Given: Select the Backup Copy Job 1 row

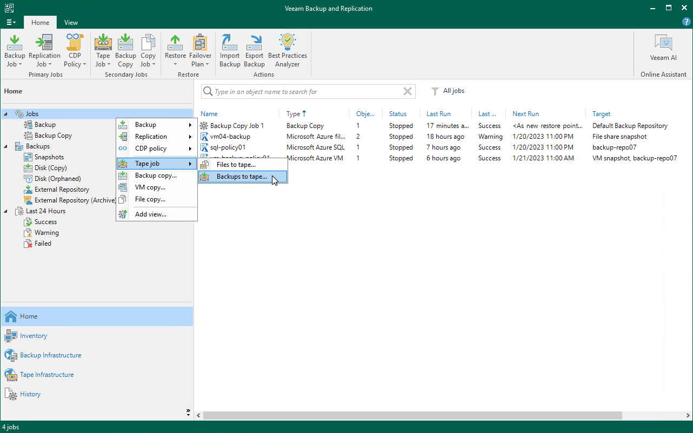Looking at the screenshot, I should [443, 126].
